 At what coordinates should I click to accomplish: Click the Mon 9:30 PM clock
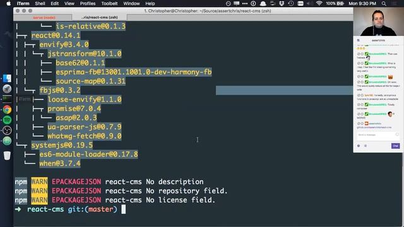click(362, 3)
